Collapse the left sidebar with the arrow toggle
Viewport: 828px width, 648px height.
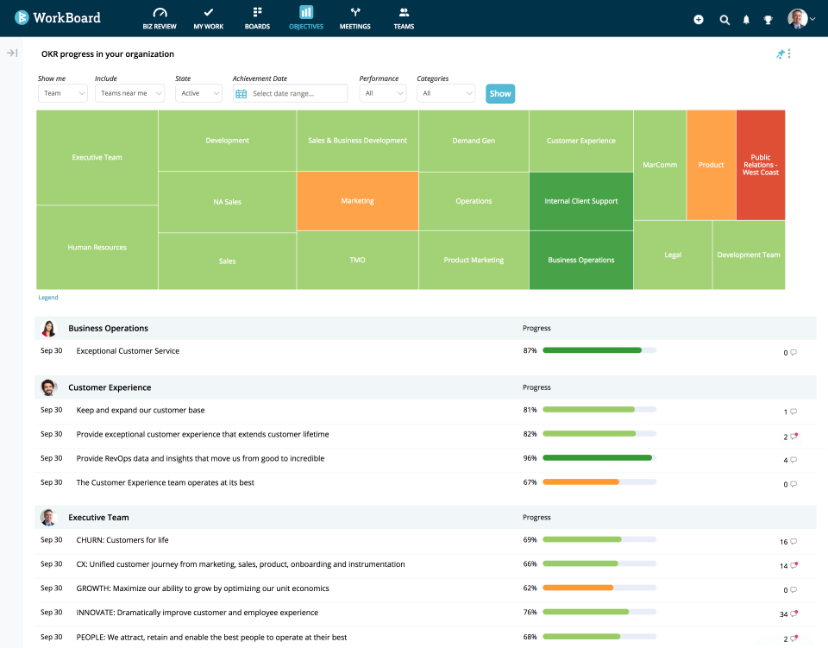11,53
